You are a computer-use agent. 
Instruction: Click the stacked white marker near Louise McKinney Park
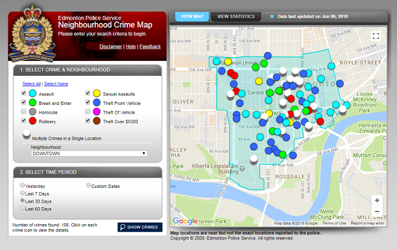click(x=342, y=110)
